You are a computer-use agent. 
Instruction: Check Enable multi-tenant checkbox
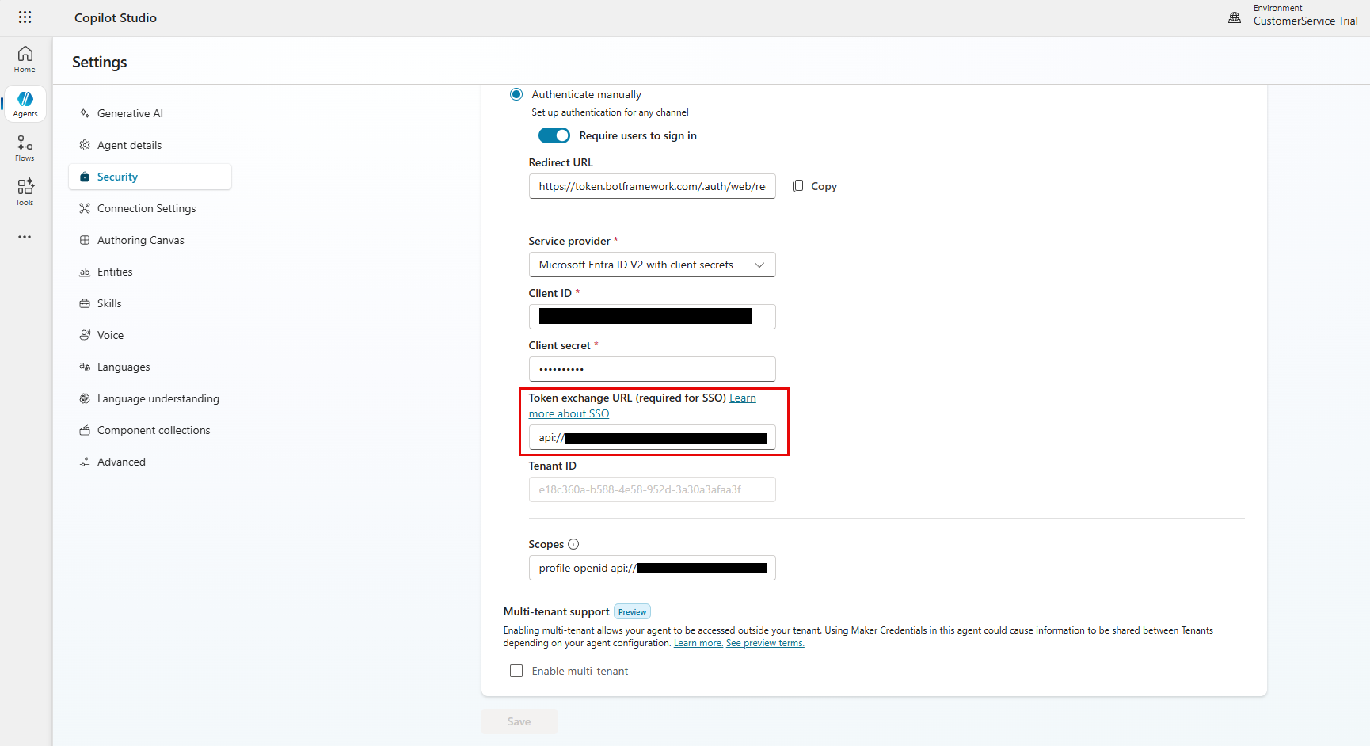pyautogui.click(x=516, y=671)
